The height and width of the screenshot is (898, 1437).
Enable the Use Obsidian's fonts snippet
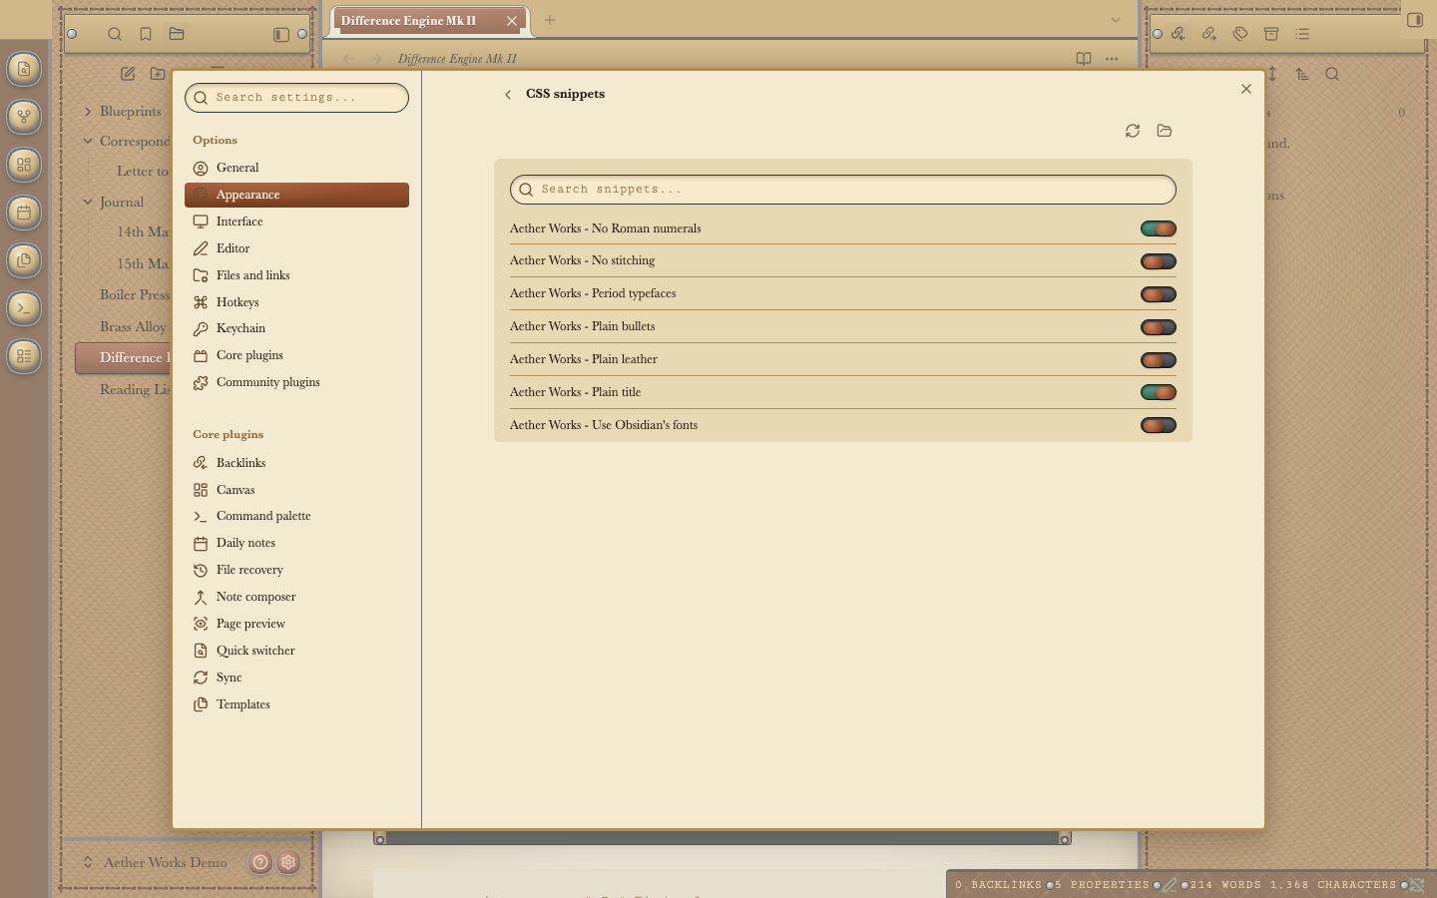coord(1159,426)
